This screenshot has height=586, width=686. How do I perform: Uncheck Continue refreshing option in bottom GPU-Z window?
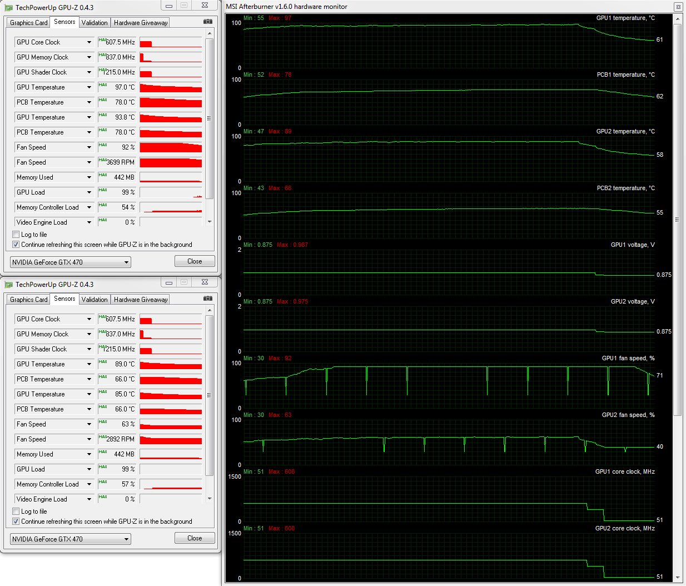(x=16, y=522)
